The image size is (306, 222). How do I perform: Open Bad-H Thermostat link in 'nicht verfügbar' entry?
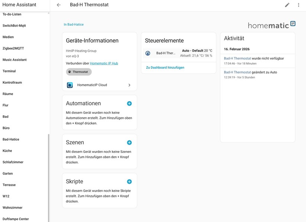pos(237,58)
